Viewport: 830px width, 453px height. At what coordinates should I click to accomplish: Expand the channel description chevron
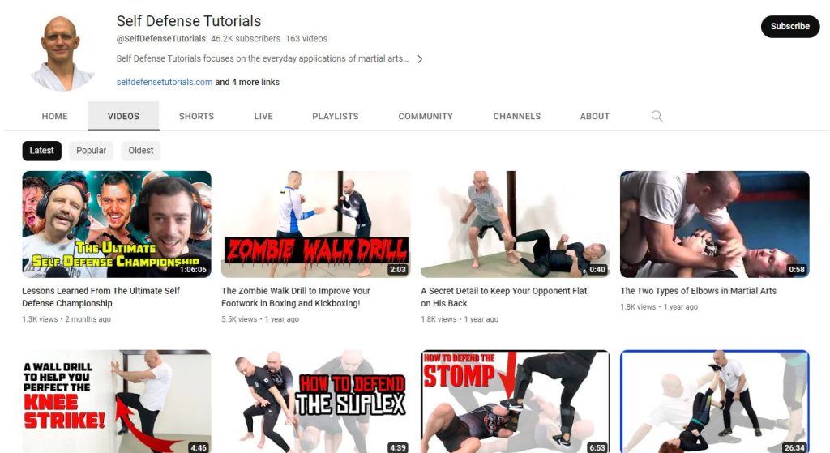pyautogui.click(x=420, y=59)
